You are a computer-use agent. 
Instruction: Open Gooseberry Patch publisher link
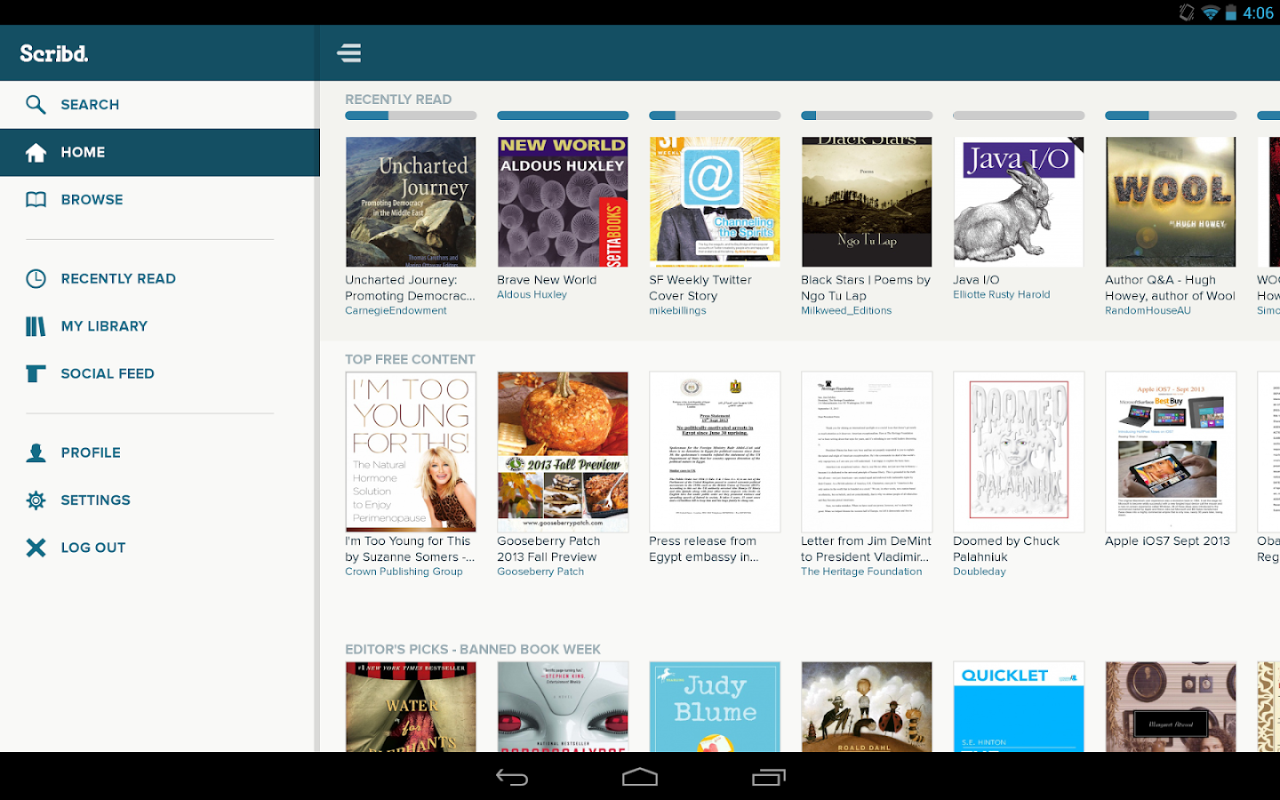[540, 572]
